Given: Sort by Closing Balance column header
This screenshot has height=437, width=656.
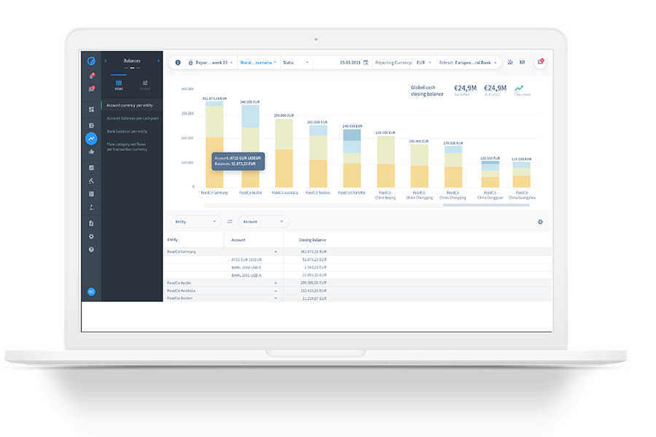Looking at the screenshot, I should click(x=312, y=240).
